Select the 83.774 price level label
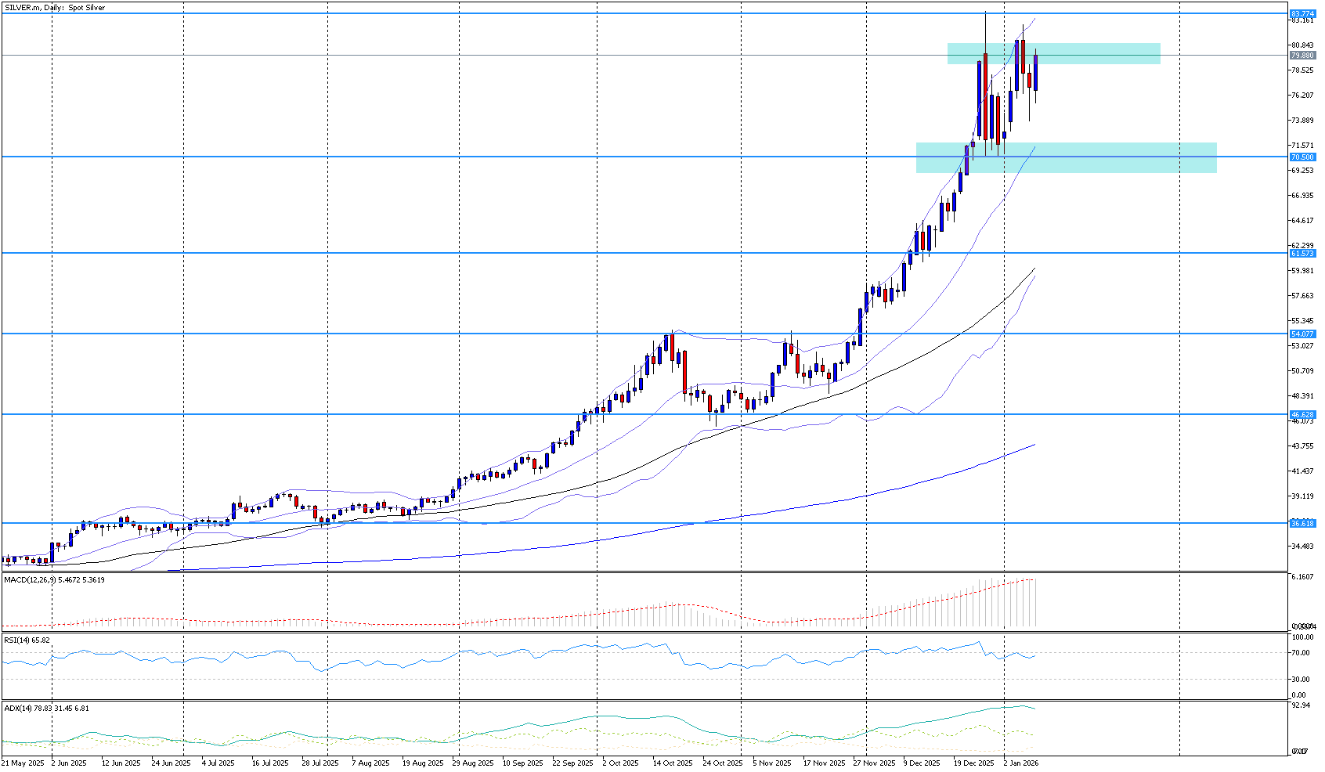The height and width of the screenshot is (772, 1325). (x=1302, y=14)
